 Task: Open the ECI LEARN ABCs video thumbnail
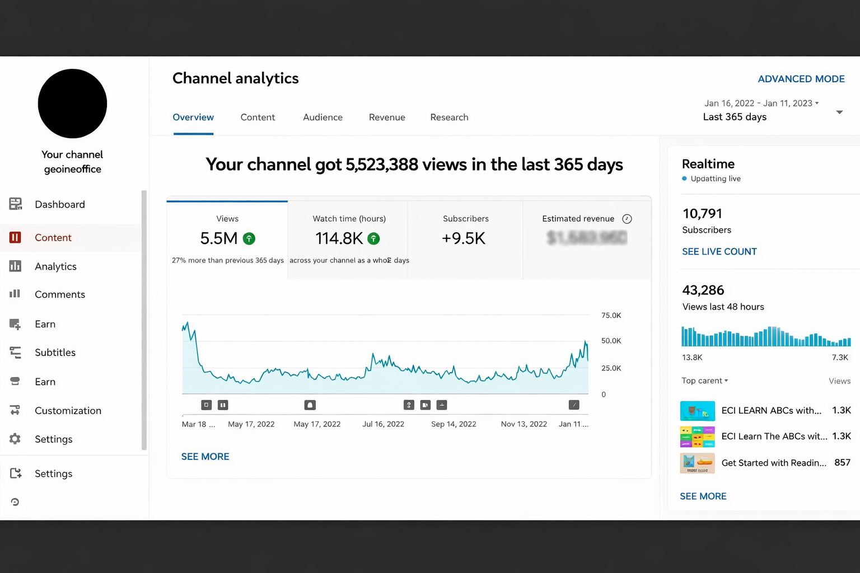(697, 410)
